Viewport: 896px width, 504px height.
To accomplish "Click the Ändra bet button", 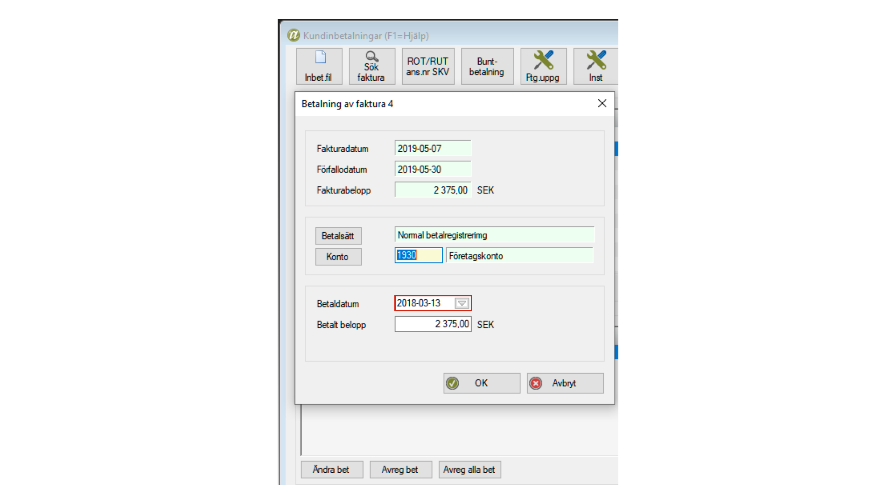I will pos(331,469).
